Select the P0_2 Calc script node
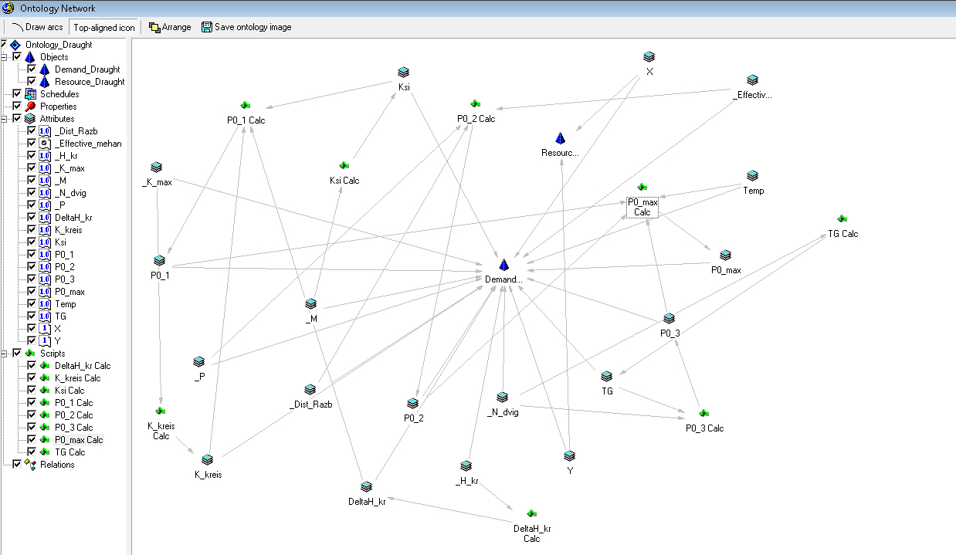 (476, 103)
